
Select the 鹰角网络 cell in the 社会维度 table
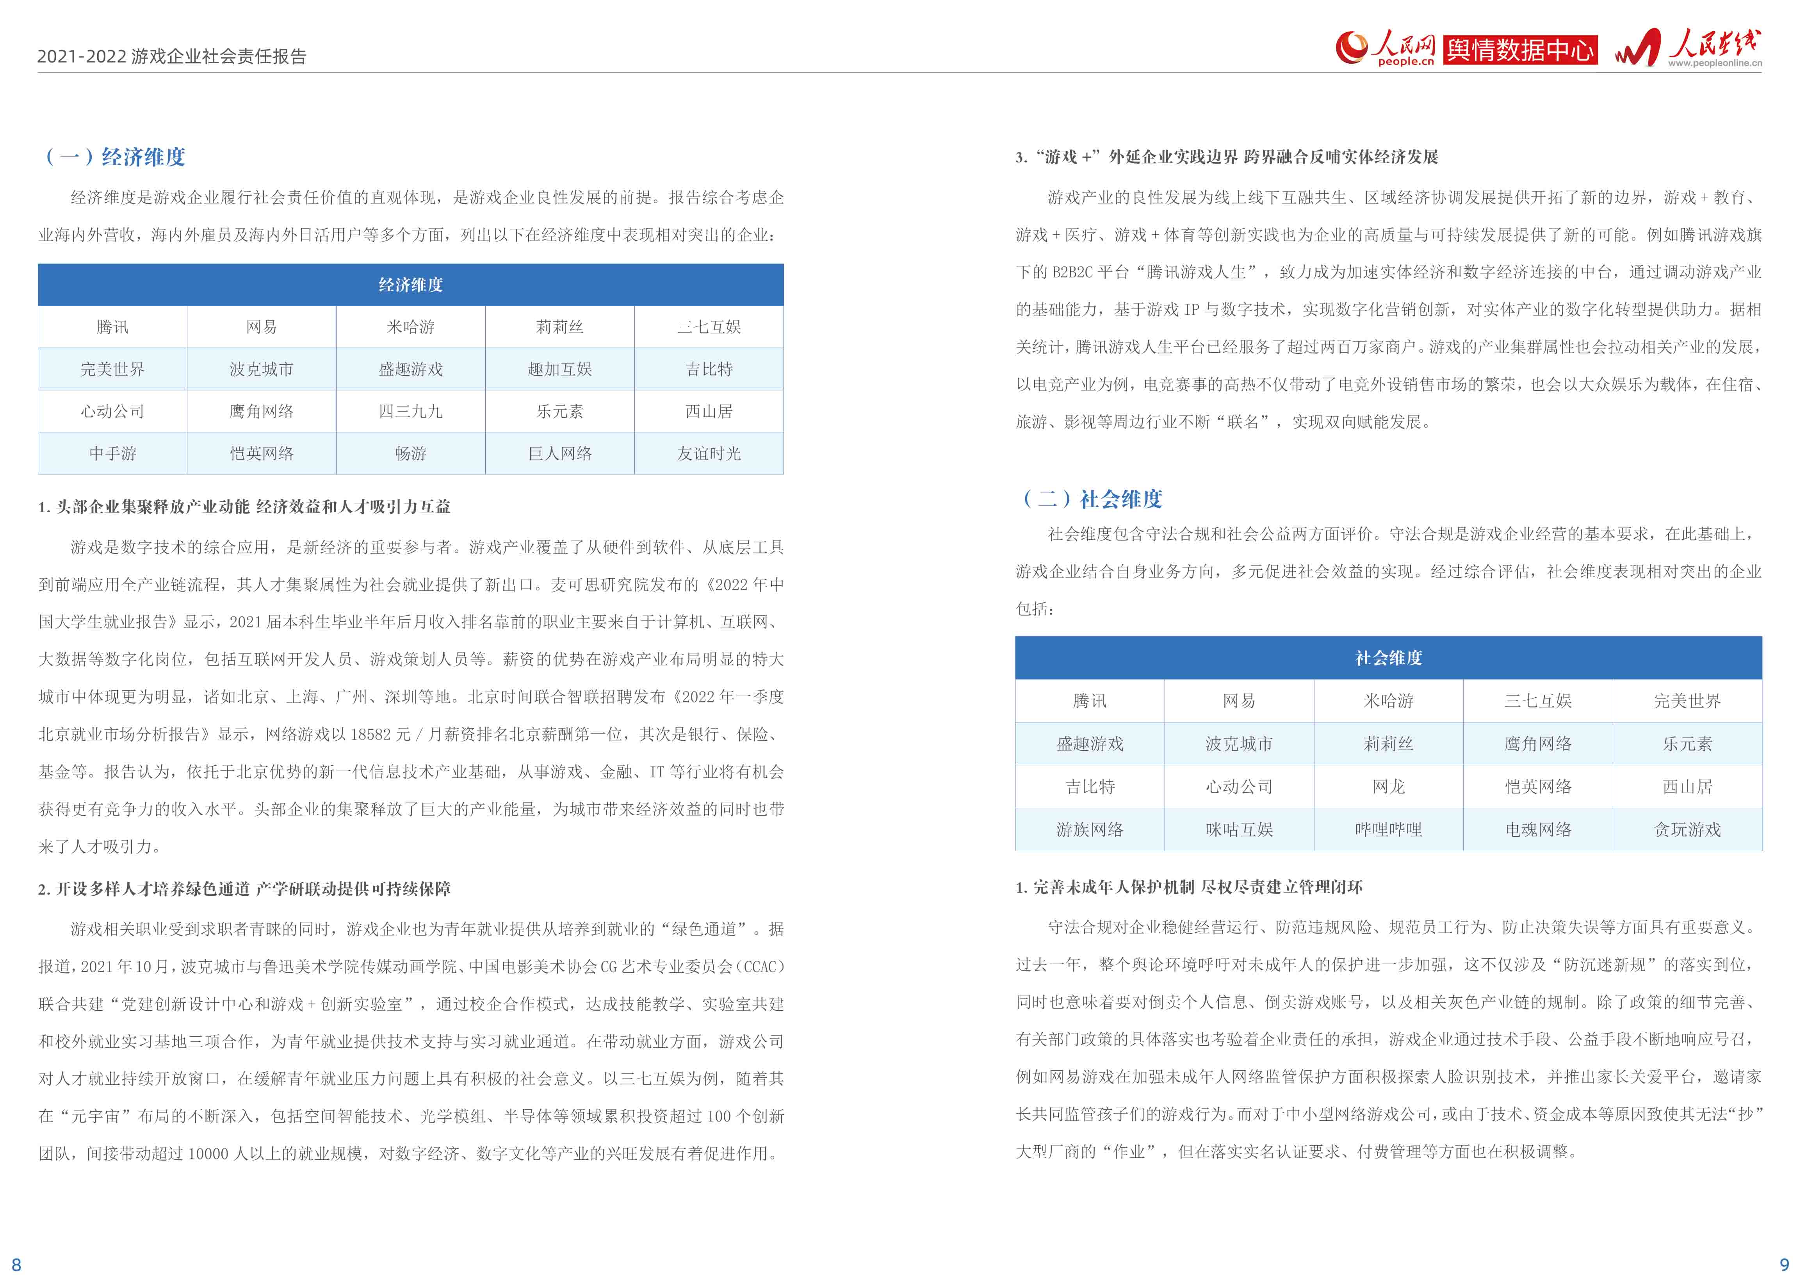[1538, 743]
